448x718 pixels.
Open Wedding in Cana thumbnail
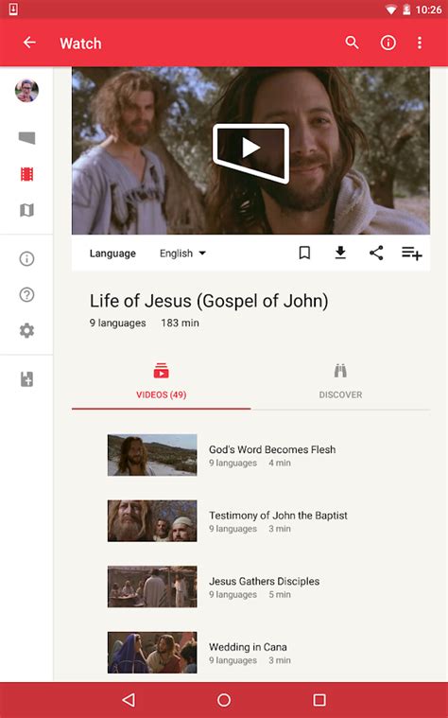point(152,653)
